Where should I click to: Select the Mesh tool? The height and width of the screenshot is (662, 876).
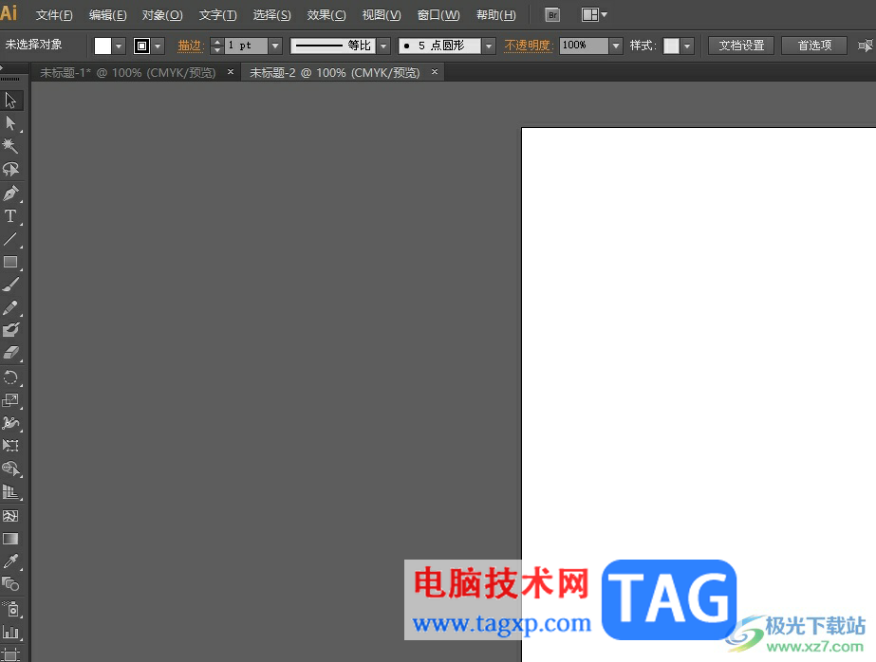point(10,516)
